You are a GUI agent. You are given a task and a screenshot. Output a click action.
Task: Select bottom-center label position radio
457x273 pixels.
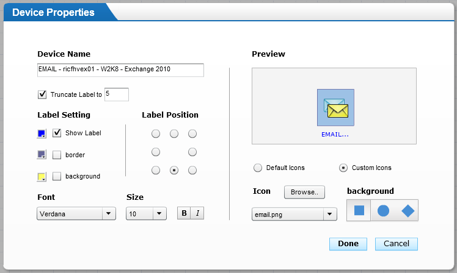click(174, 170)
